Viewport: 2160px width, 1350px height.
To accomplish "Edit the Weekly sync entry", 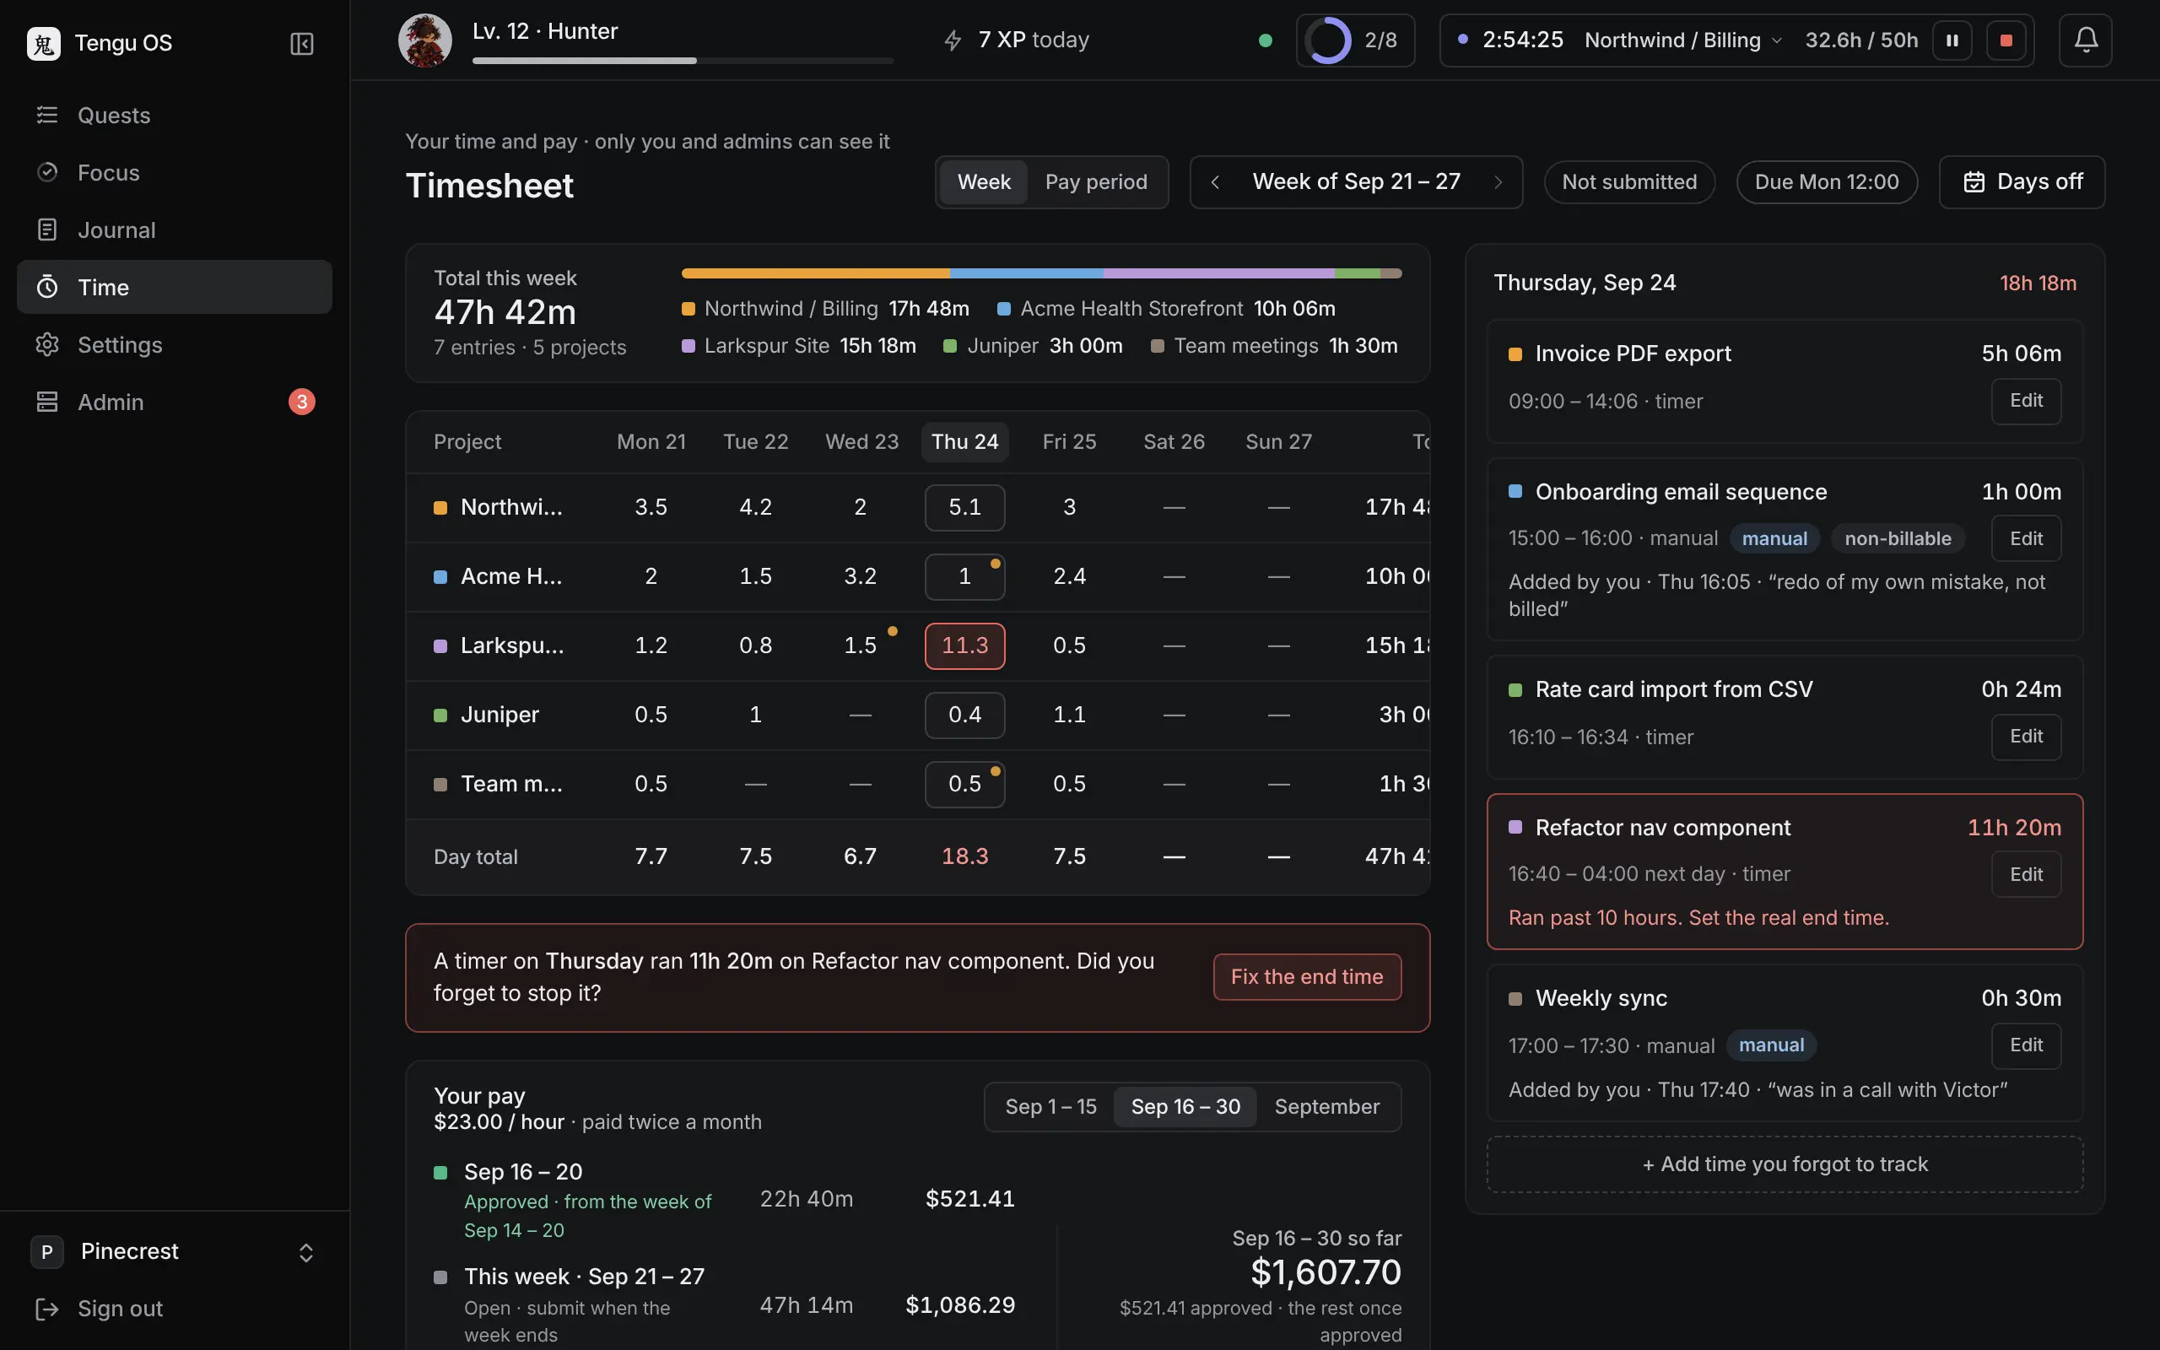I will coord(2026,1045).
